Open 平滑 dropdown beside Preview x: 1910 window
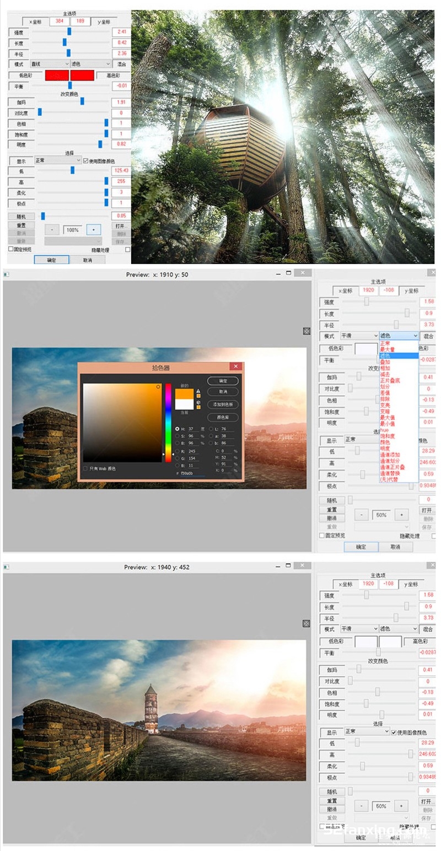Screen dimensions: 441x851 pos(359,336)
